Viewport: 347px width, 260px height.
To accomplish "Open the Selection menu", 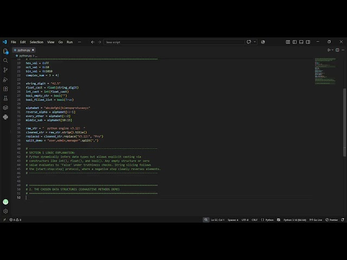I will (x=36, y=42).
